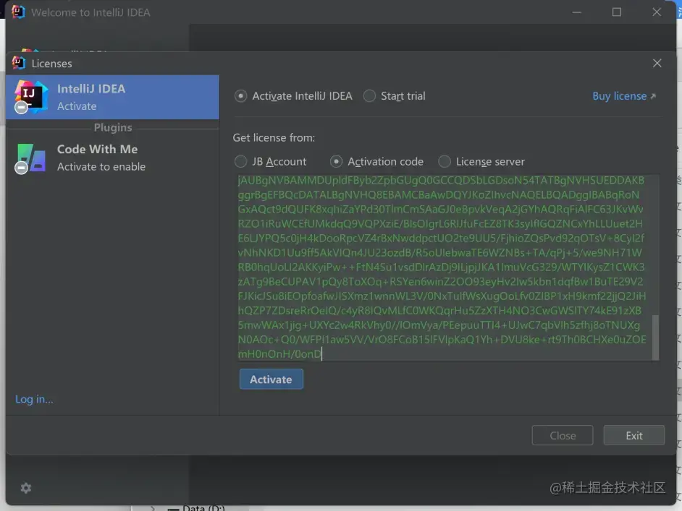
Task: Click the Exit button
Action: click(x=633, y=435)
